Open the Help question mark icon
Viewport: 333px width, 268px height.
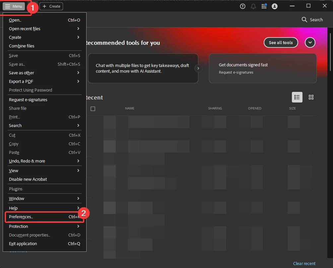(242, 6)
